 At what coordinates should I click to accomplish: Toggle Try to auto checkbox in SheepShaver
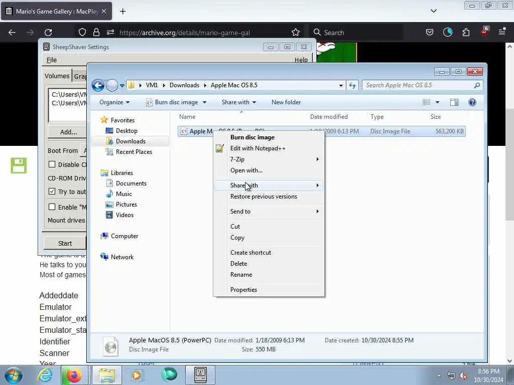pos(52,191)
